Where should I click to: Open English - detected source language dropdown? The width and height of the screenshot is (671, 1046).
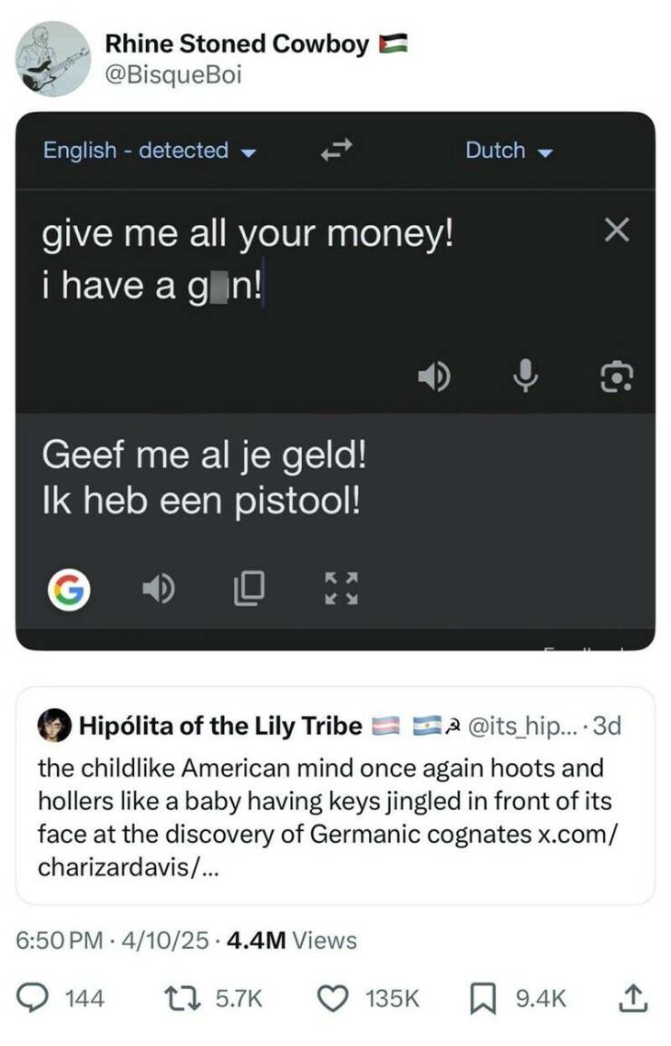pyautogui.click(x=149, y=151)
